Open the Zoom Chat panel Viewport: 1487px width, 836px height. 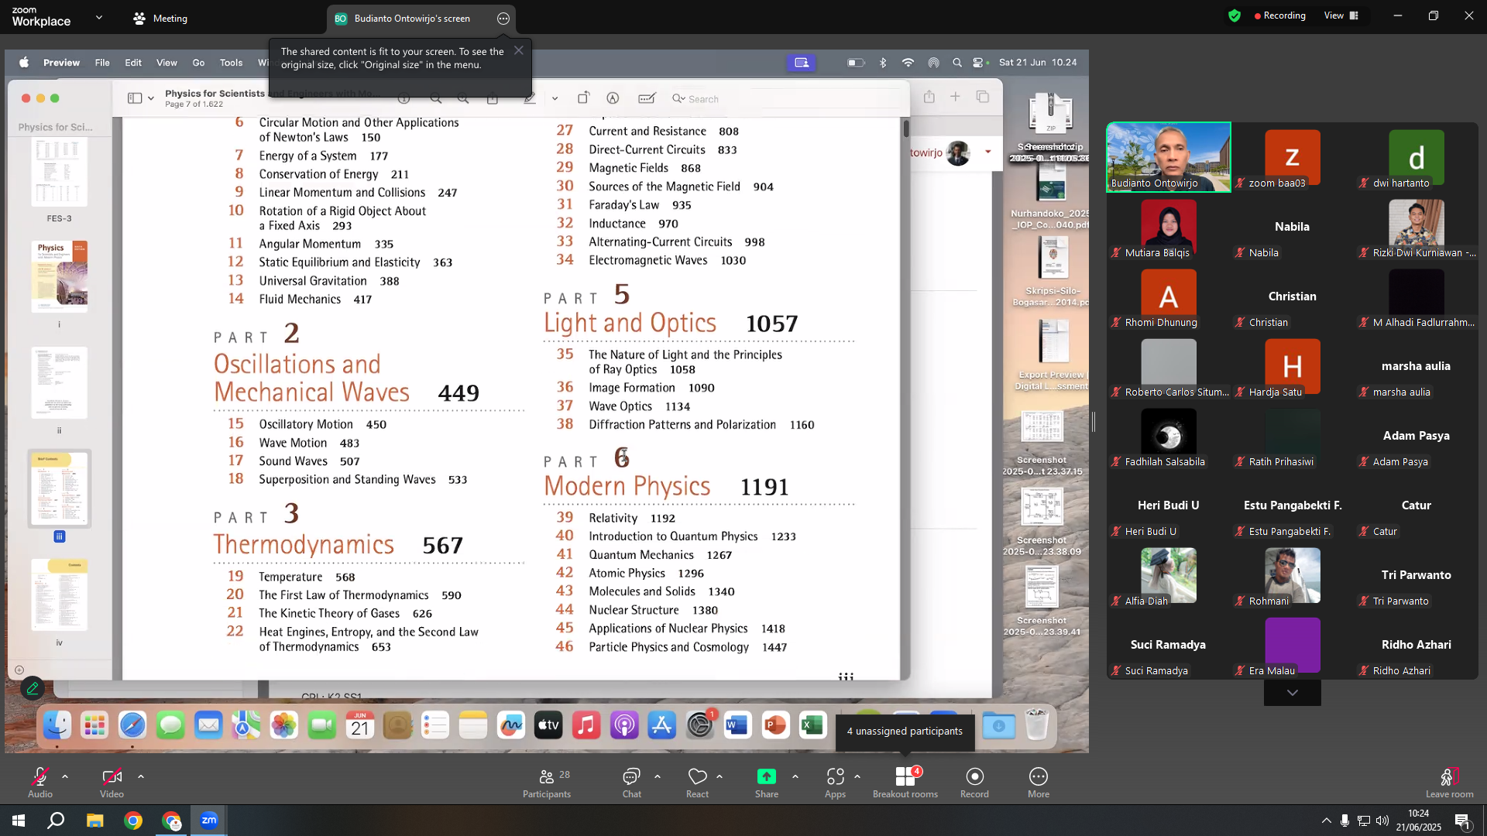click(631, 783)
